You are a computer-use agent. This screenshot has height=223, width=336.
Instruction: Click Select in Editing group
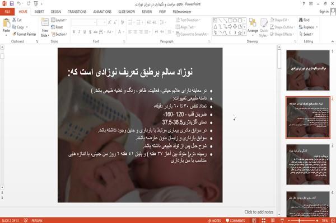[306, 34]
